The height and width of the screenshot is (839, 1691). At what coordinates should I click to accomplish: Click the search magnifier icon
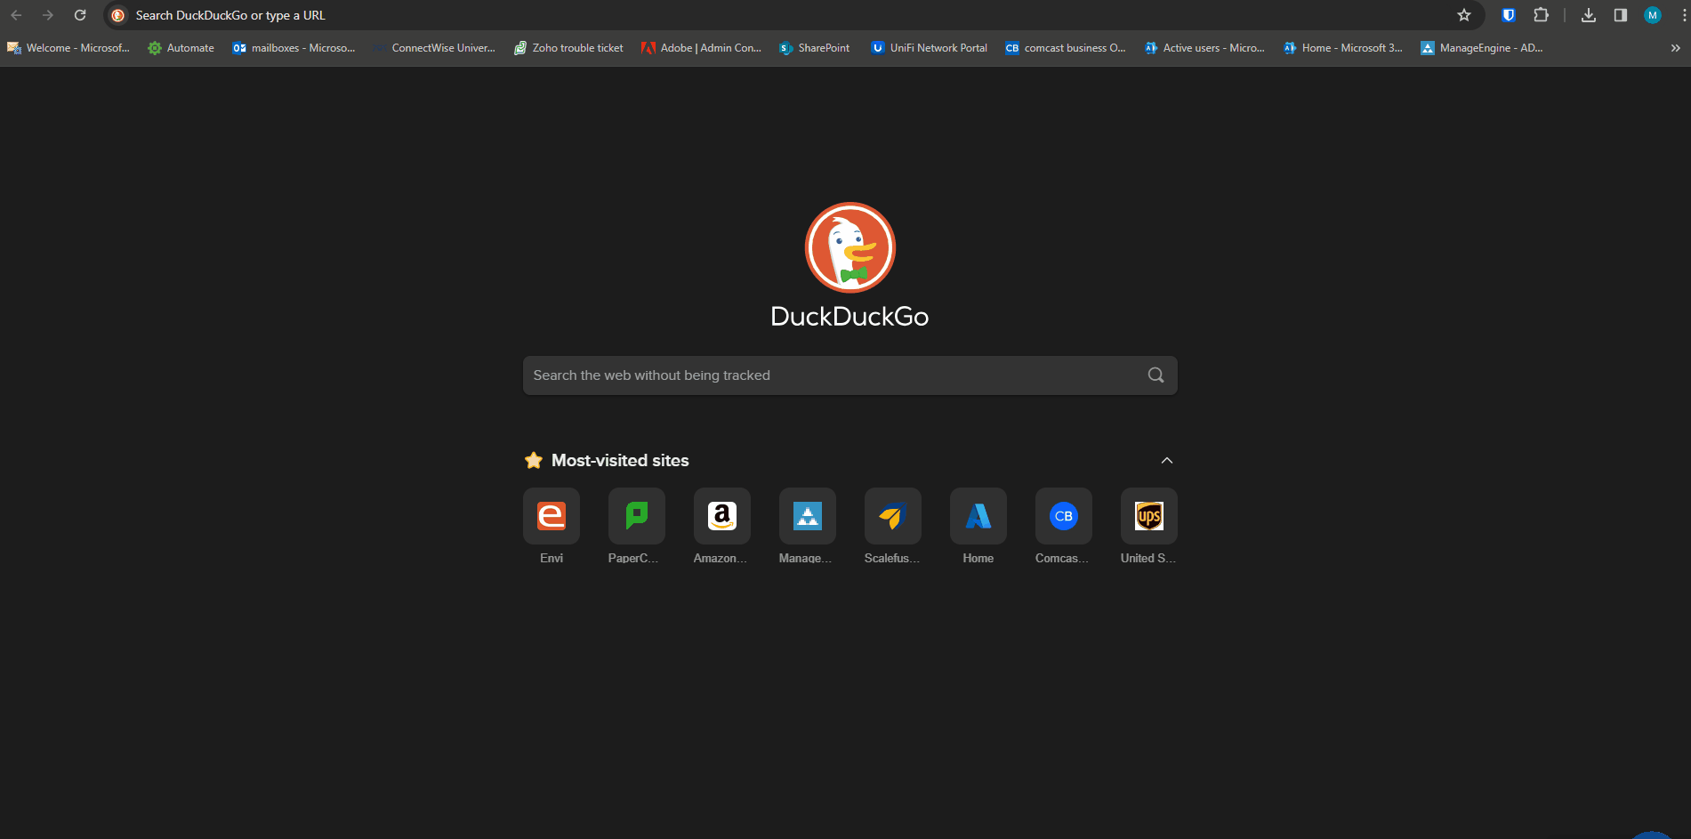pyautogui.click(x=1156, y=375)
